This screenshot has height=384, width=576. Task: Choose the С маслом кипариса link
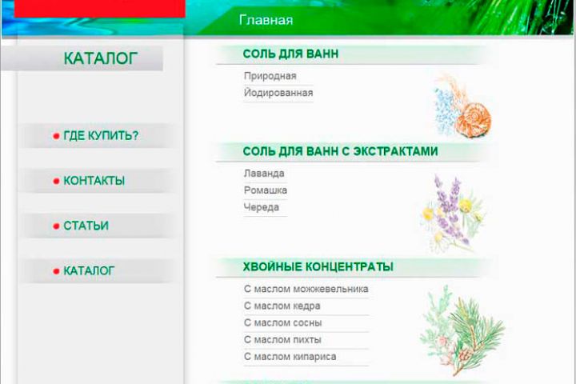click(290, 357)
